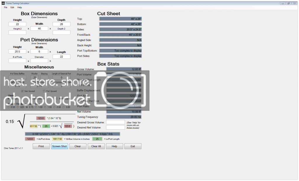
Task: Click the Box Width field showing 46
Action: tap(39, 28)
